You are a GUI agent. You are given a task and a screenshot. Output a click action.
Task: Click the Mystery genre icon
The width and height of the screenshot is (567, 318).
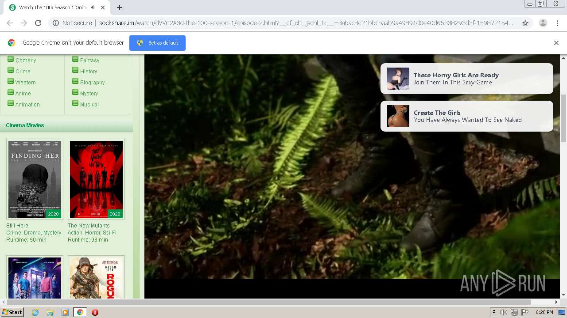click(x=75, y=92)
